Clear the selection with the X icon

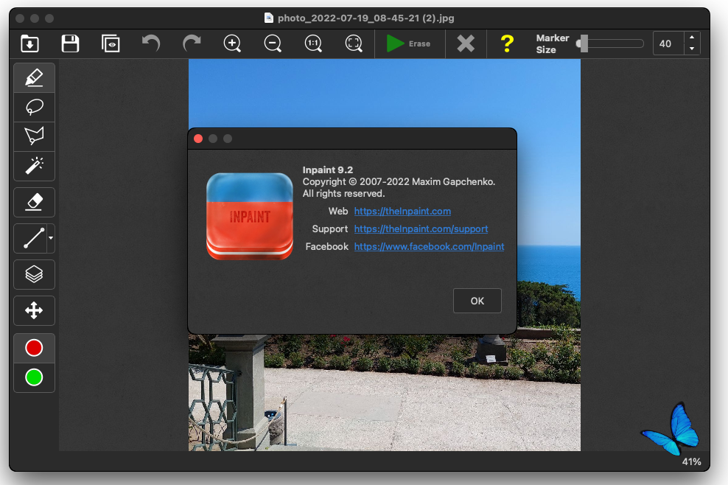tap(466, 43)
